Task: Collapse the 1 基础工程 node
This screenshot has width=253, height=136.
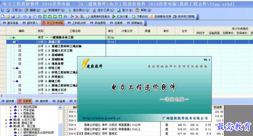Action: pyautogui.click(x=14, y=42)
